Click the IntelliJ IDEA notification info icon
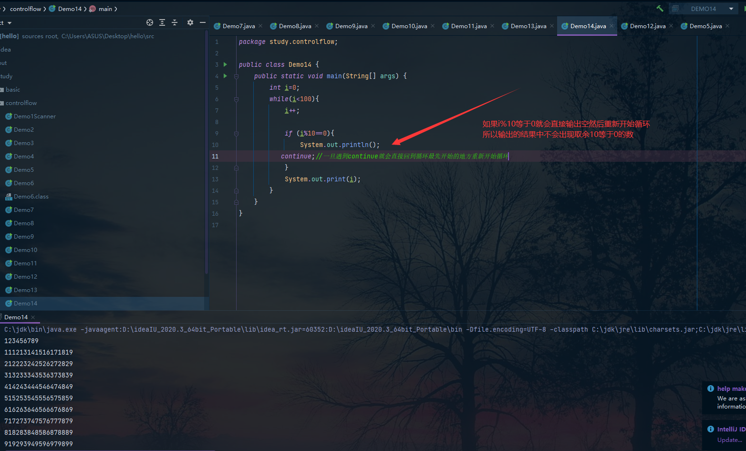The height and width of the screenshot is (451, 746). 711,429
